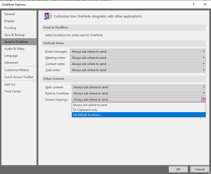The height and width of the screenshot is (174, 211).
Task: Open Save & Backup options
Action: (x=19, y=35)
